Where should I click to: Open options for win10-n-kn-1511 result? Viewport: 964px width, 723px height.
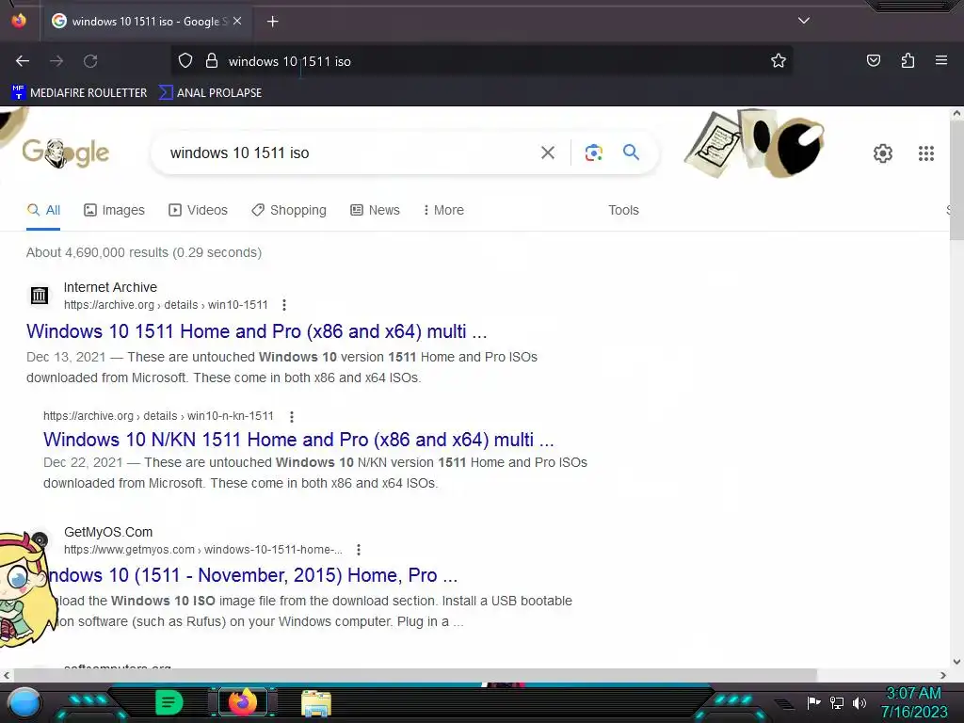292,417
